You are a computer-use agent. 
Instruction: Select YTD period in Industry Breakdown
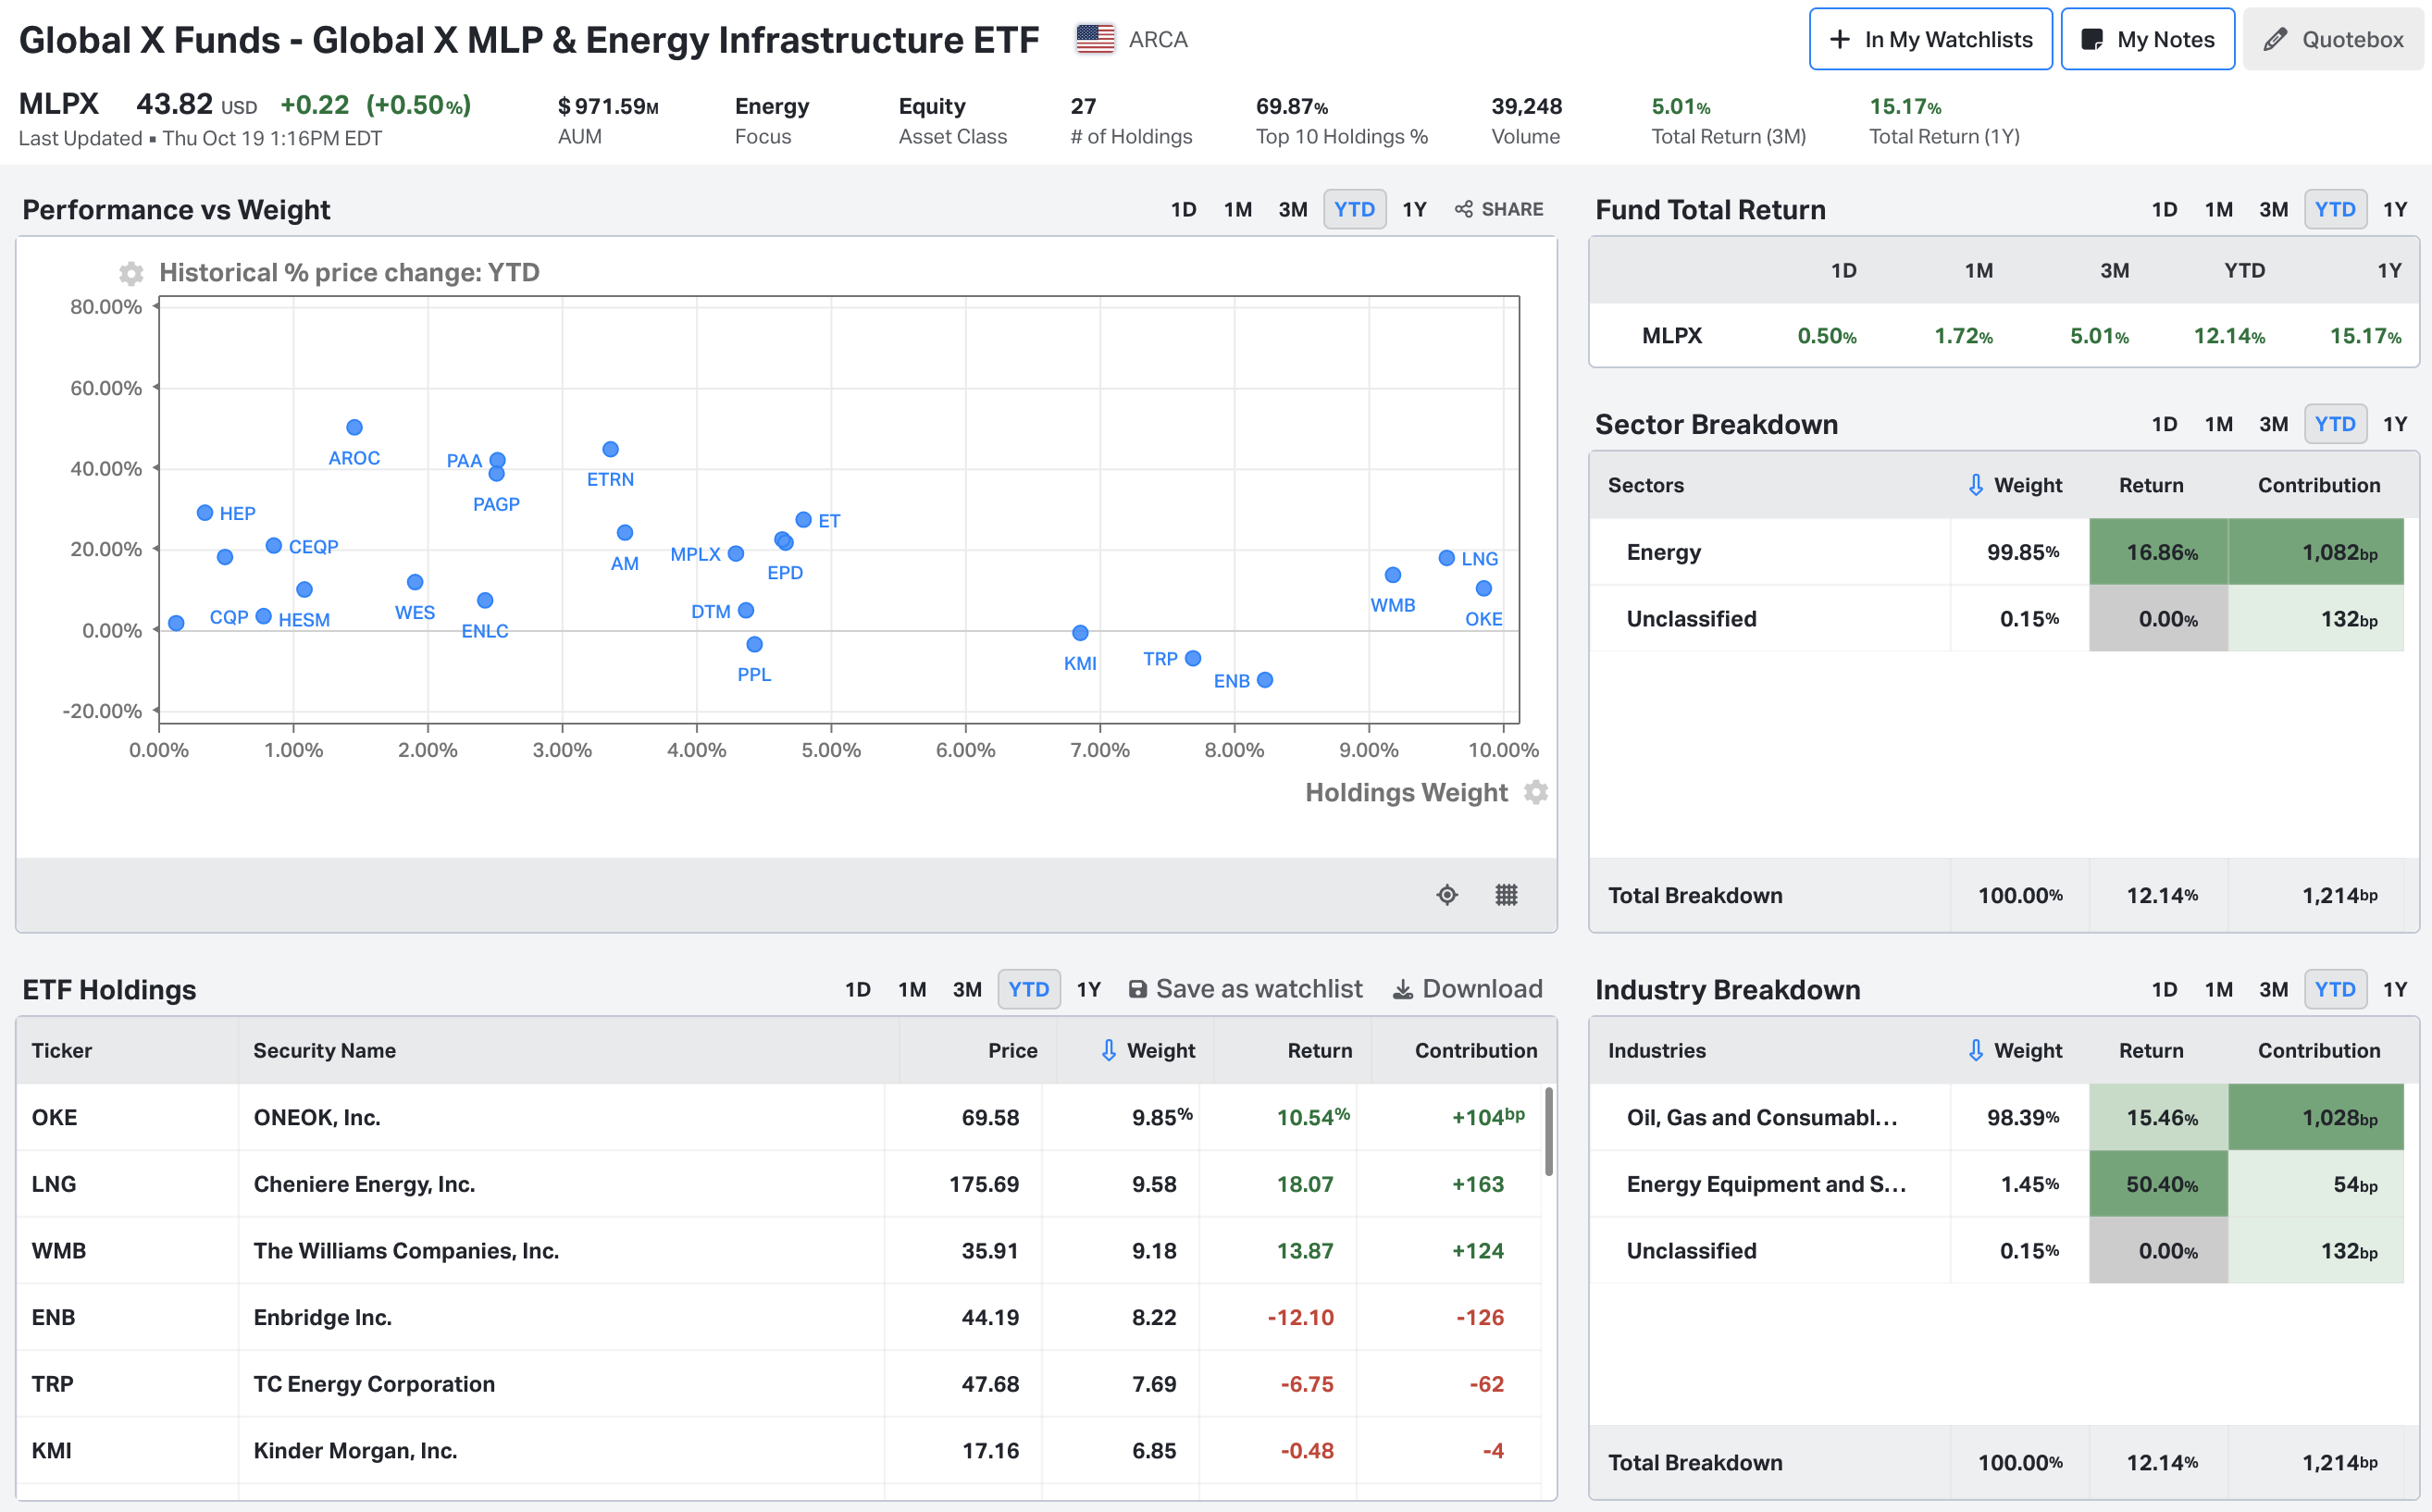tap(2336, 989)
